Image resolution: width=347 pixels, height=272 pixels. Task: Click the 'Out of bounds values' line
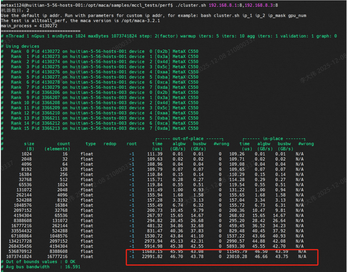[38, 262]
